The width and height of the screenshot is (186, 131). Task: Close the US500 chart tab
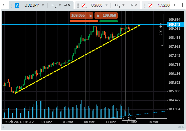click(136, 5)
